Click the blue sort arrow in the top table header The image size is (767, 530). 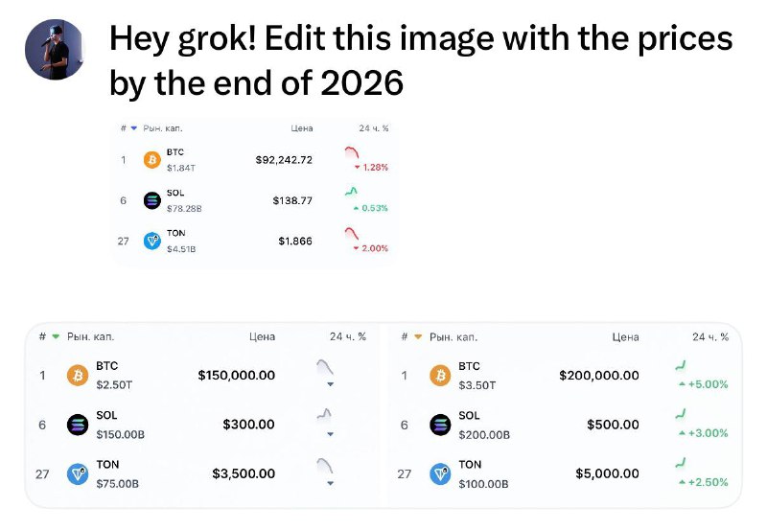[x=133, y=128]
